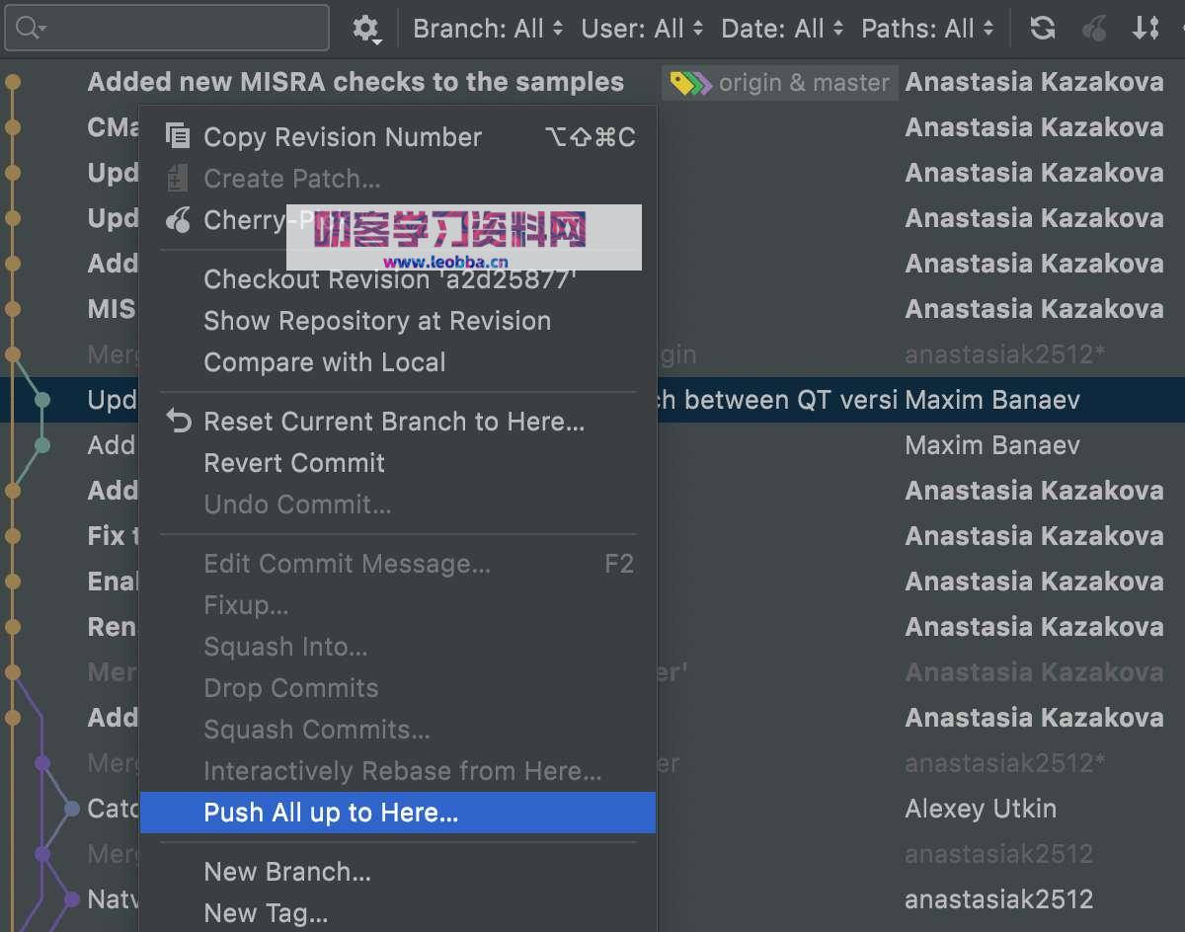Image resolution: width=1185 pixels, height=932 pixels.
Task: Refresh the Git commit log
Action: pos(1043,28)
